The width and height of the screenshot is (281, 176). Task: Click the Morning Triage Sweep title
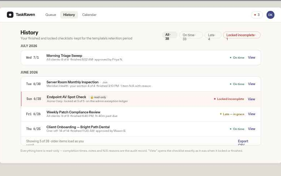64,56
